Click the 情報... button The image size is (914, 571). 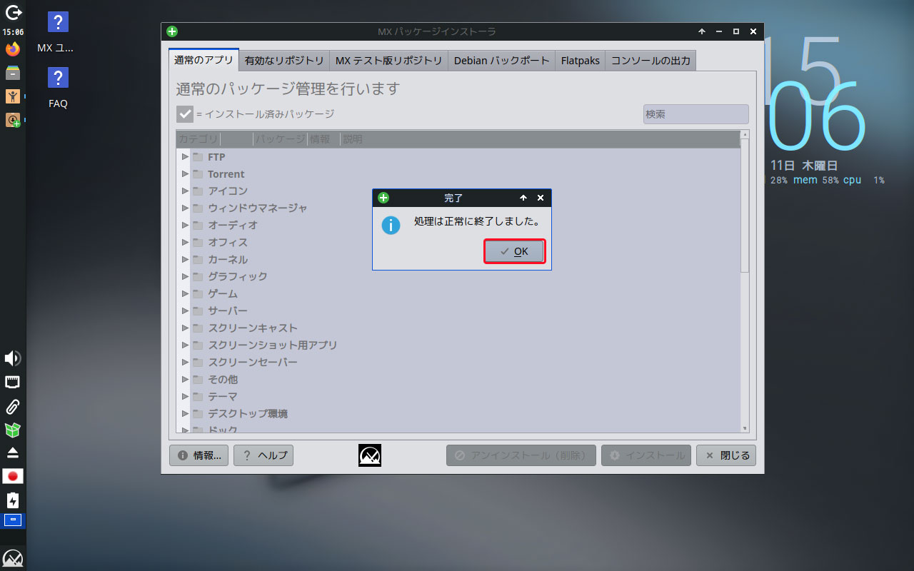pyautogui.click(x=199, y=455)
